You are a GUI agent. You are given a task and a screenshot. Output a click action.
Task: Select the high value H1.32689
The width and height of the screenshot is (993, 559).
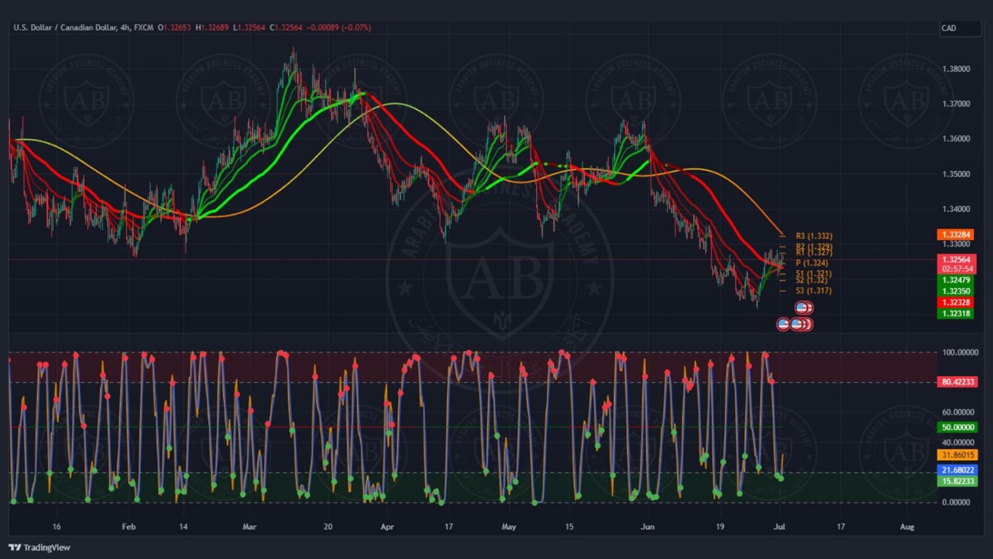(212, 28)
